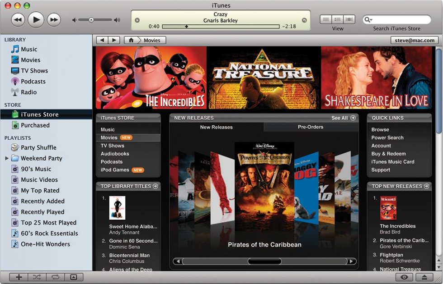
Task: Click the eject disc button
Action: 424,277
